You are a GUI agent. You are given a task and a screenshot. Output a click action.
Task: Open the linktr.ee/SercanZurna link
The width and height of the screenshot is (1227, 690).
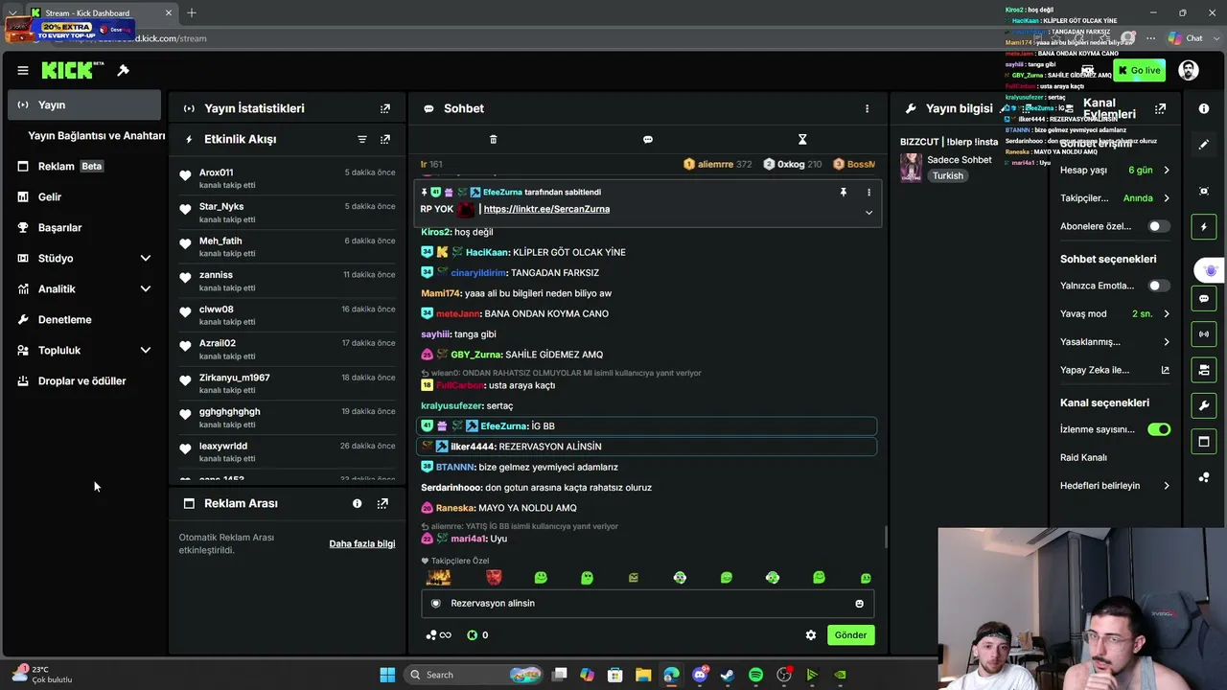pyautogui.click(x=546, y=209)
